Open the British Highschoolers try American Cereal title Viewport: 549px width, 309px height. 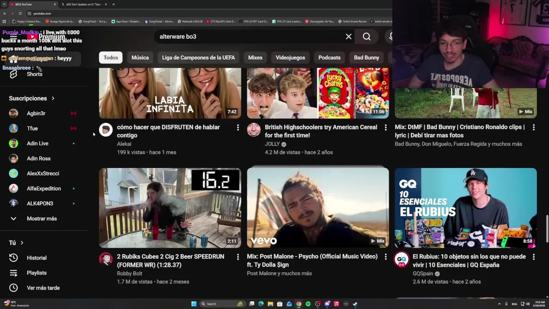coord(321,131)
